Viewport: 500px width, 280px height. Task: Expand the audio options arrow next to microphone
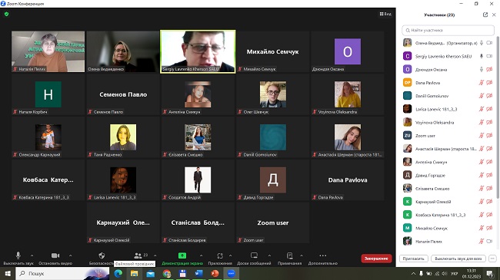pyautogui.click(x=32, y=255)
